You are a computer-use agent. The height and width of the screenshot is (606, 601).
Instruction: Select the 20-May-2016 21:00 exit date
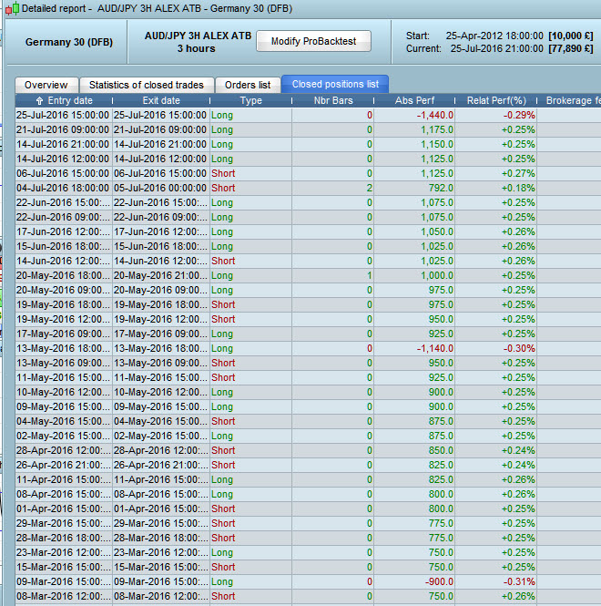tap(160, 275)
